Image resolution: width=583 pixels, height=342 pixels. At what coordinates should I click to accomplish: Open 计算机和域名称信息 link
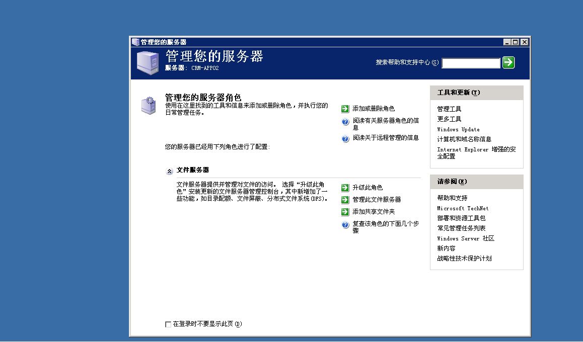[x=464, y=139]
